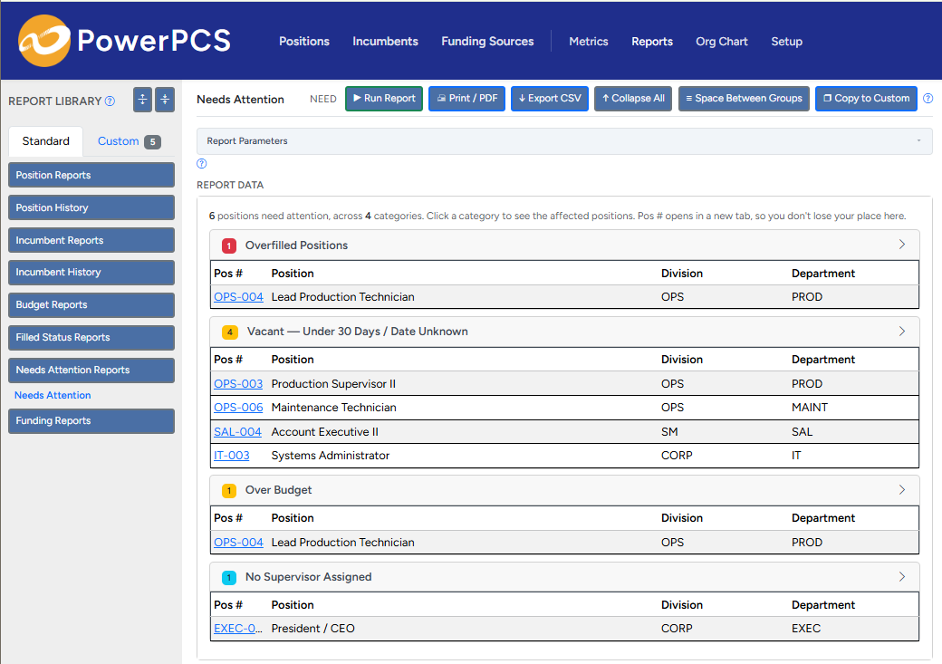
Task: Open OPS-004 link under Over Budget
Action: click(x=238, y=542)
